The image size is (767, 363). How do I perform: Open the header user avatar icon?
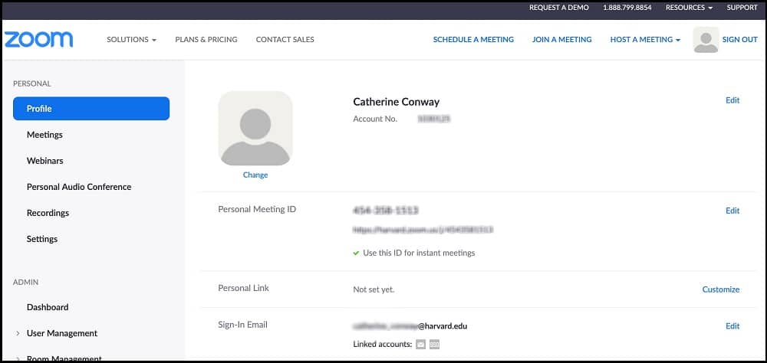tap(706, 40)
